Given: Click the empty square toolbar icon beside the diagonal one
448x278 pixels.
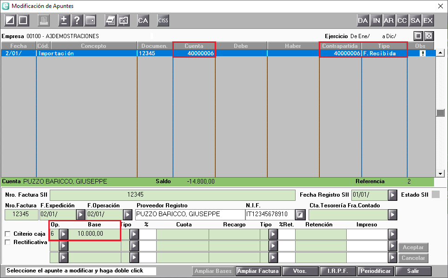Looking at the screenshot, I should (23, 20).
